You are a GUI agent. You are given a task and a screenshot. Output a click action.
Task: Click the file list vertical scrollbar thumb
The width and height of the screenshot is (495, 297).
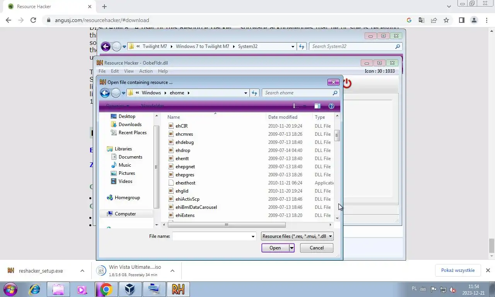coord(337,136)
